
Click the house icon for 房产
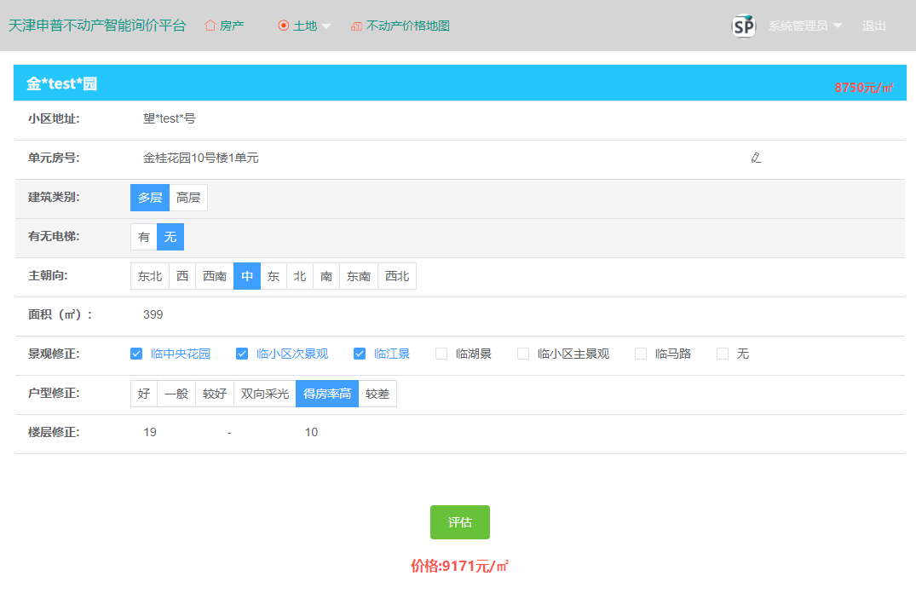[x=210, y=26]
